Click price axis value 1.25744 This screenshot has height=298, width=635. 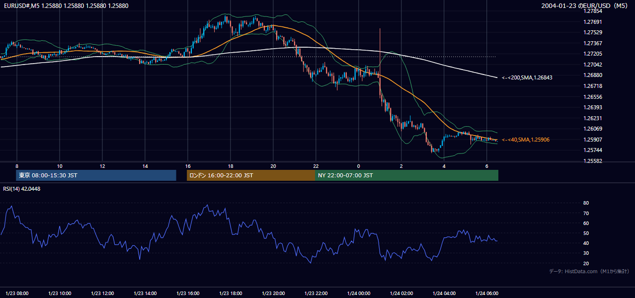pos(592,150)
